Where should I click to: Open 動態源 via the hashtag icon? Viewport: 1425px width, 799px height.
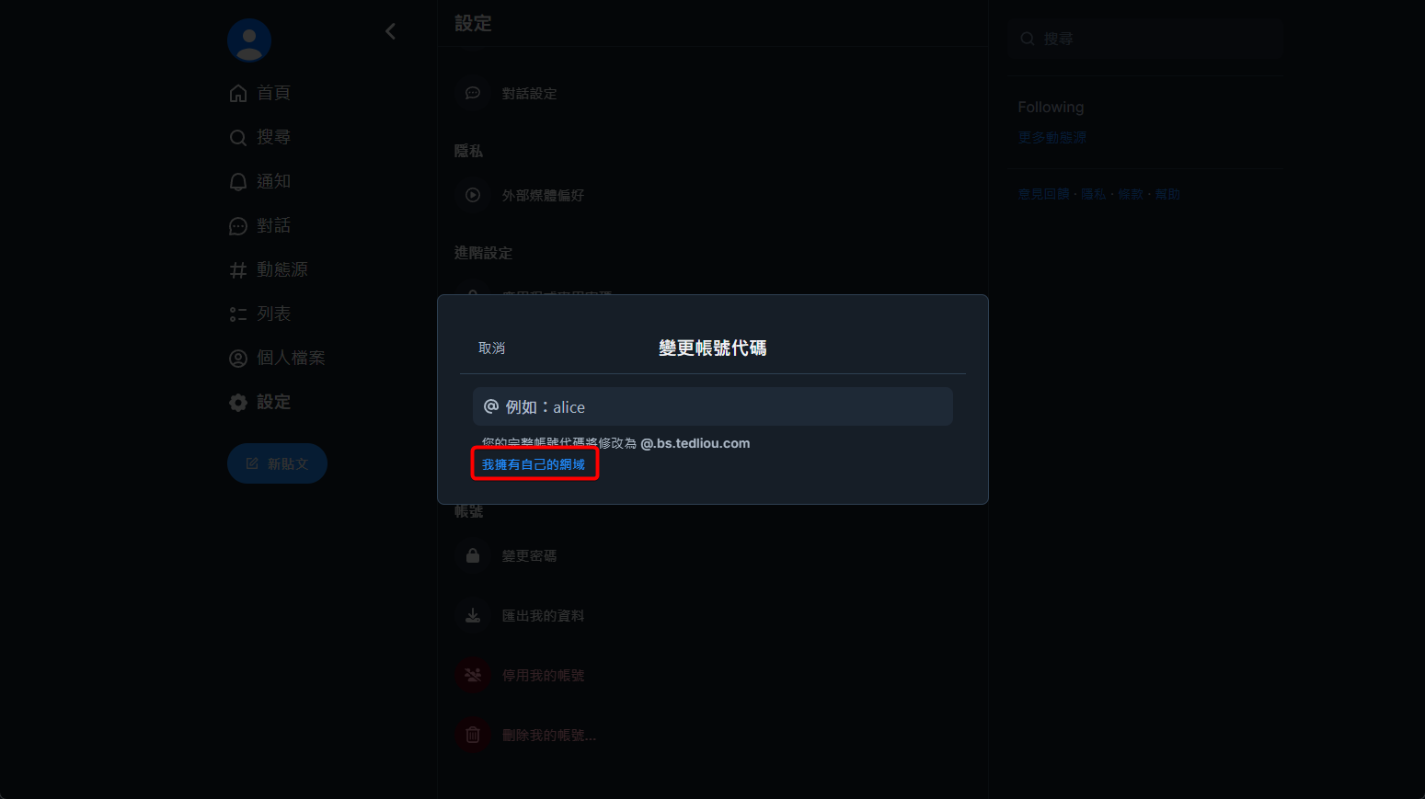238,269
